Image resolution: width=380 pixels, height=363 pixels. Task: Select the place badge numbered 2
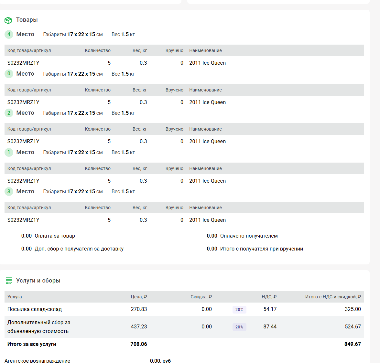(9, 113)
